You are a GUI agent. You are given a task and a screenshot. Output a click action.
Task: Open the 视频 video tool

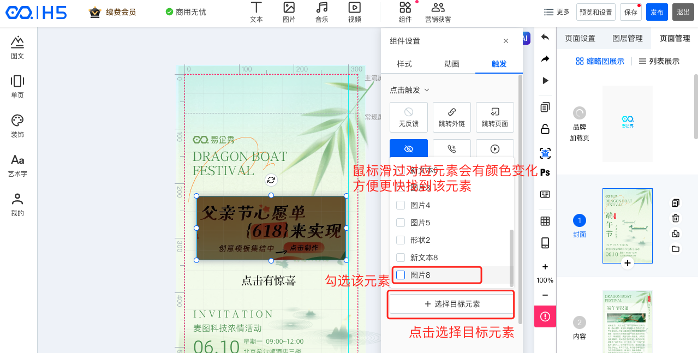[354, 12]
